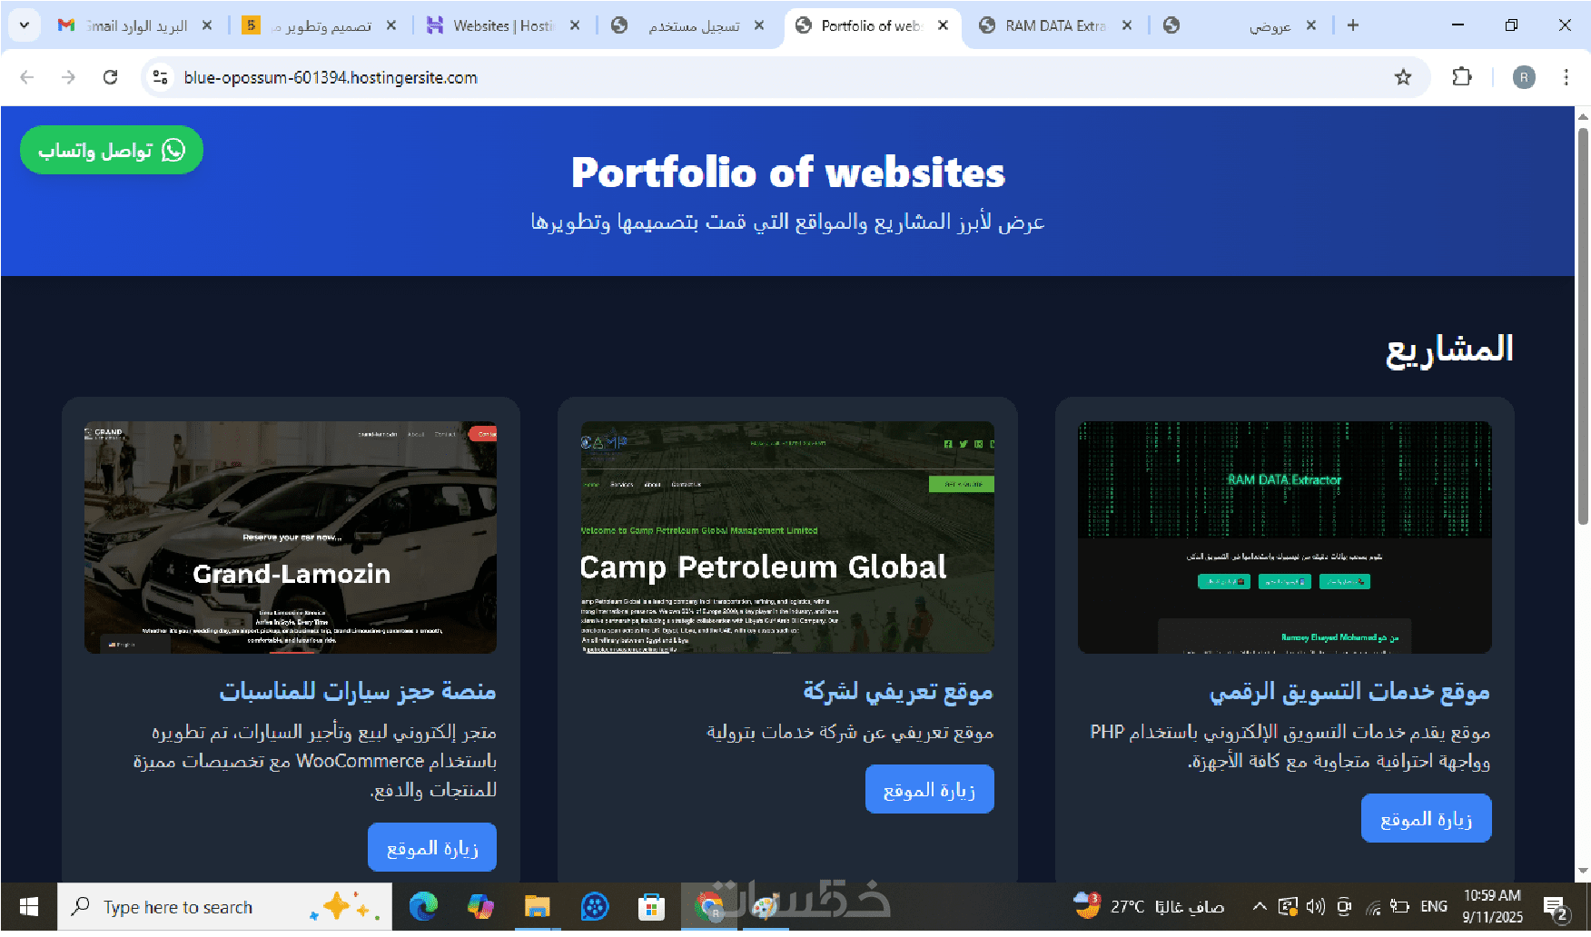Viewport: 1591px width, 937px height.
Task: Visit the Camp Petroleum Global site button
Action: [x=929, y=789]
